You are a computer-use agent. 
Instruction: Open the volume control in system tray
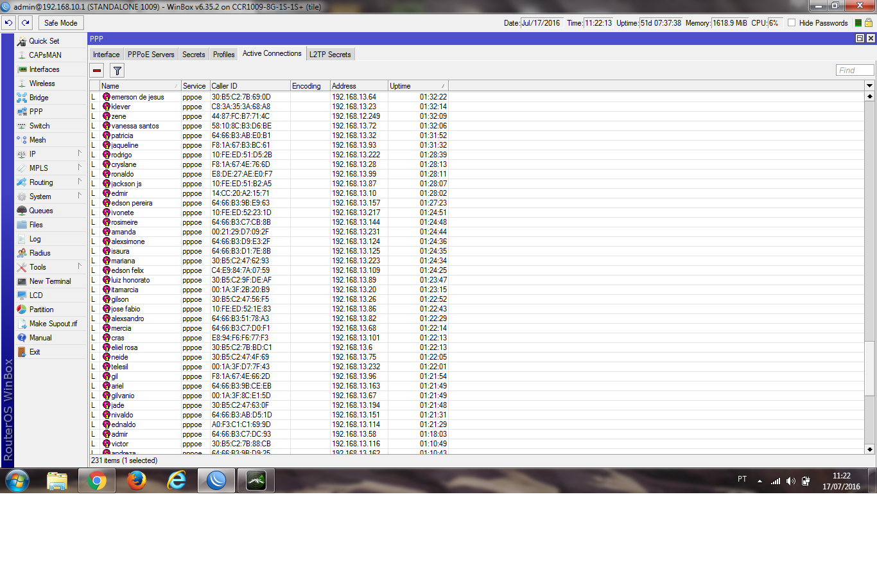[x=791, y=481]
